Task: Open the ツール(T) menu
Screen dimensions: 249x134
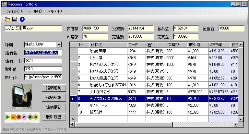Action: (34, 11)
